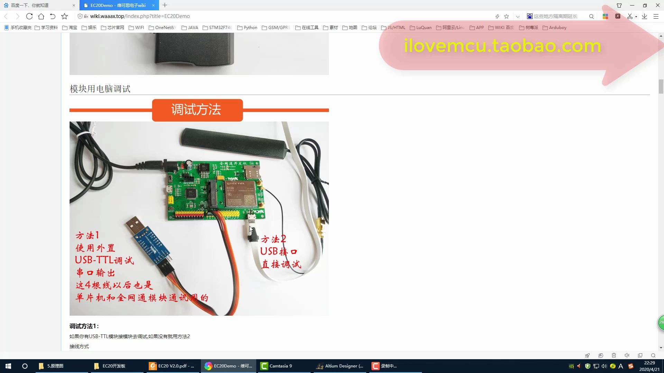Click the lightning flash icon in the address bar
Image resolution: width=664 pixels, height=373 pixels.
click(497, 16)
